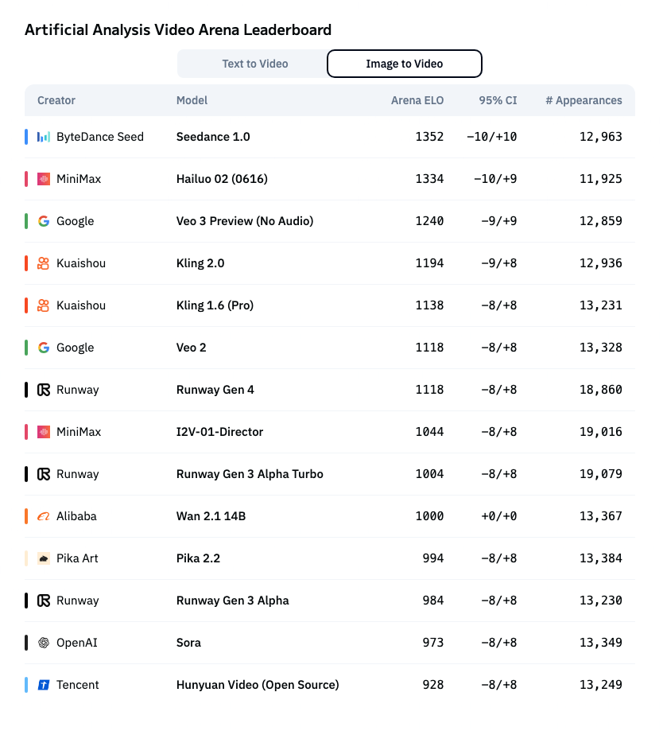Click the Model column header

pyautogui.click(x=192, y=100)
